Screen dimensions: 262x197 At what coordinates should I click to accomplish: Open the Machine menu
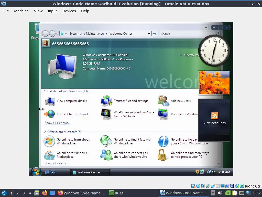point(21,11)
